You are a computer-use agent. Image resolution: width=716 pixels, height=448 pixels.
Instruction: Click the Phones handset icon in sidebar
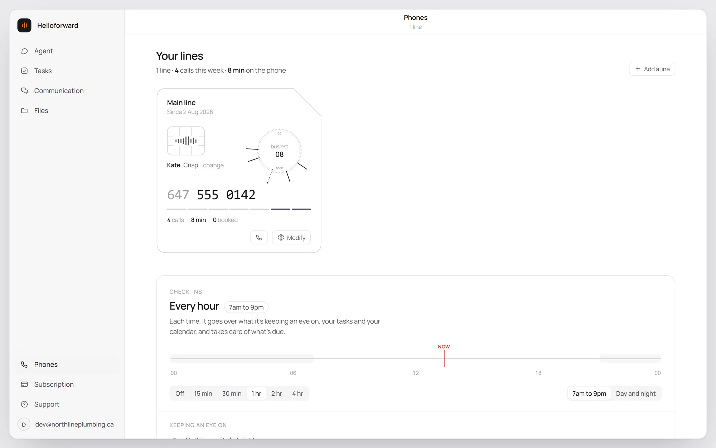24,364
